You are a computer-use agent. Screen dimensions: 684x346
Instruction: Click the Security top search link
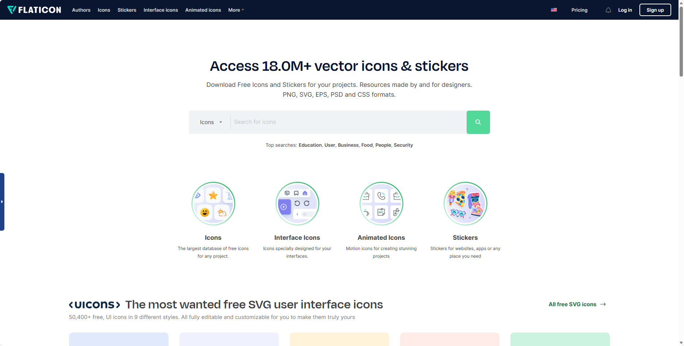[403, 145]
